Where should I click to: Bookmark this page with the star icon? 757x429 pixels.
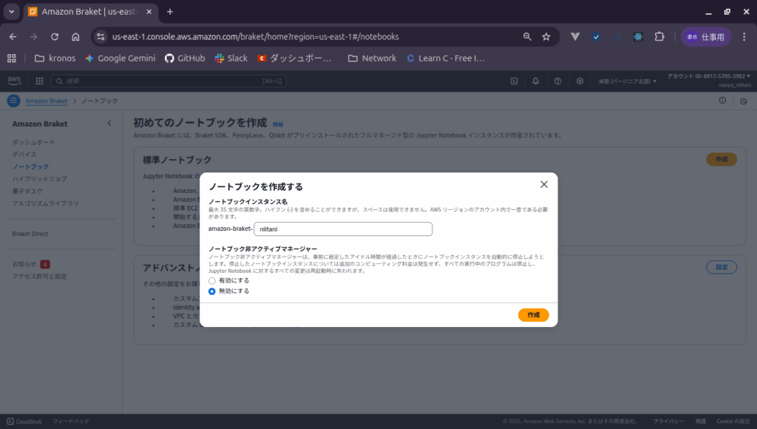pos(546,37)
